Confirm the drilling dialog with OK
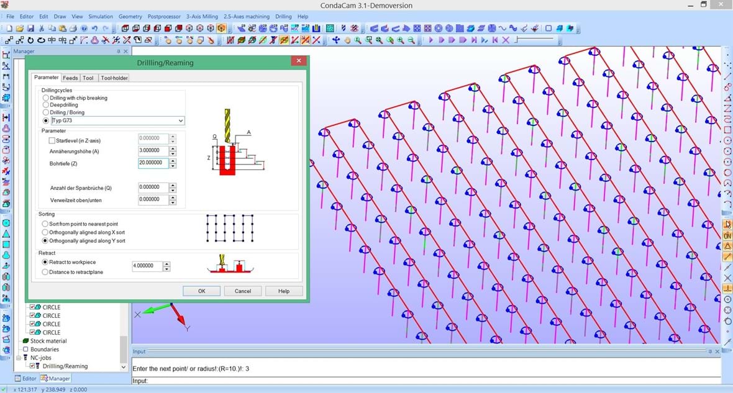The image size is (733, 393). [201, 291]
